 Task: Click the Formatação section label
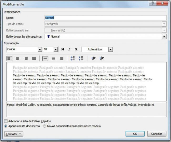11,43
